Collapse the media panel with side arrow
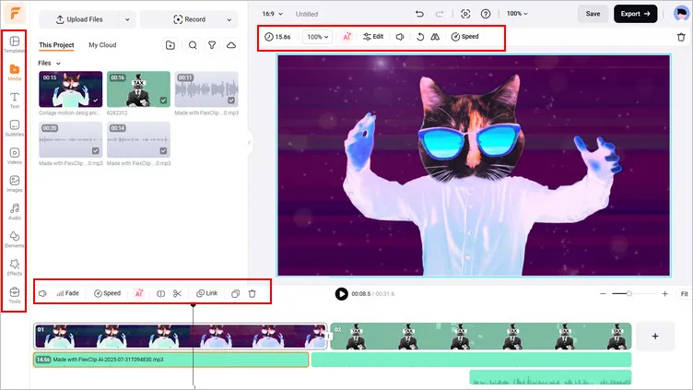Screen dimensions: 693x390 tap(249, 142)
